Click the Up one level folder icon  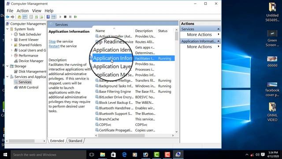click(x=19, y=17)
